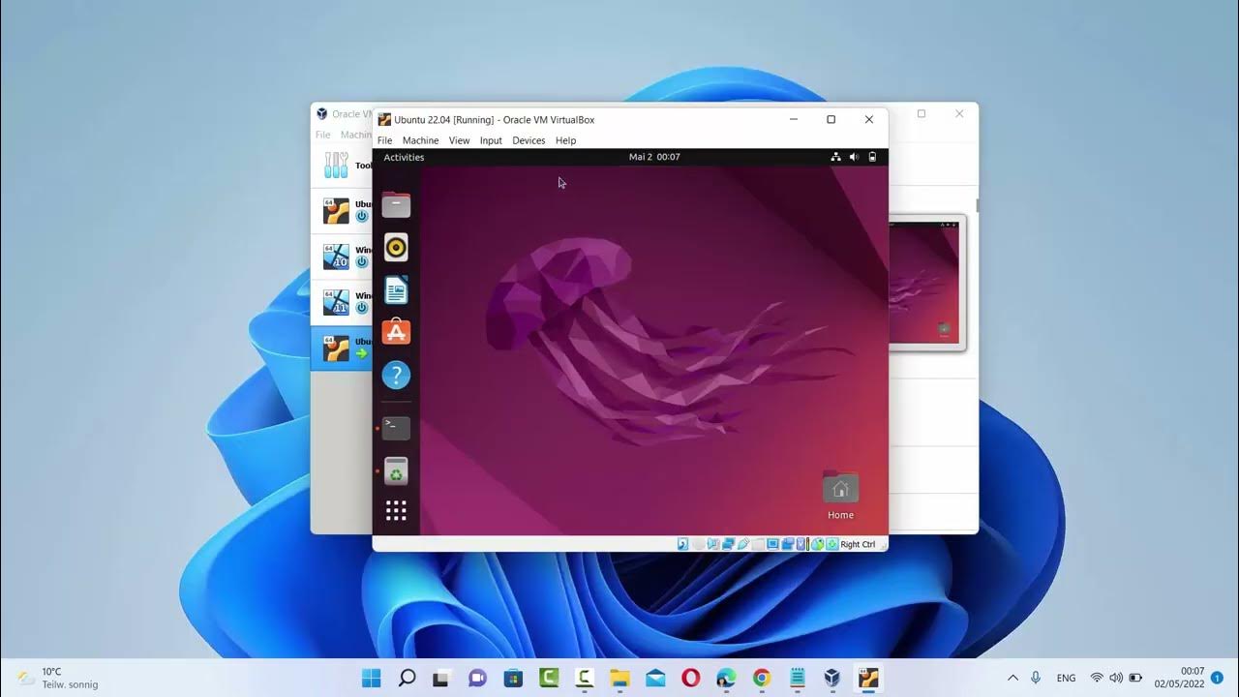Open the Chat app on taskbar
The height and width of the screenshot is (697, 1239).
click(x=477, y=678)
